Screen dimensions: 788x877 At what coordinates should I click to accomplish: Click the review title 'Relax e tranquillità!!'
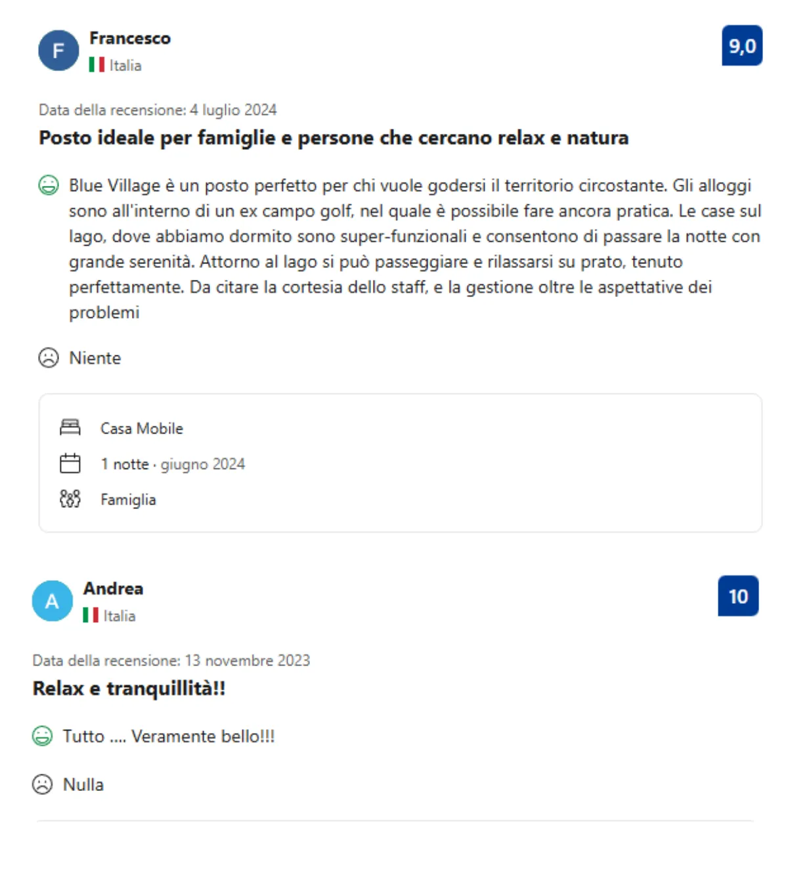[x=129, y=688]
